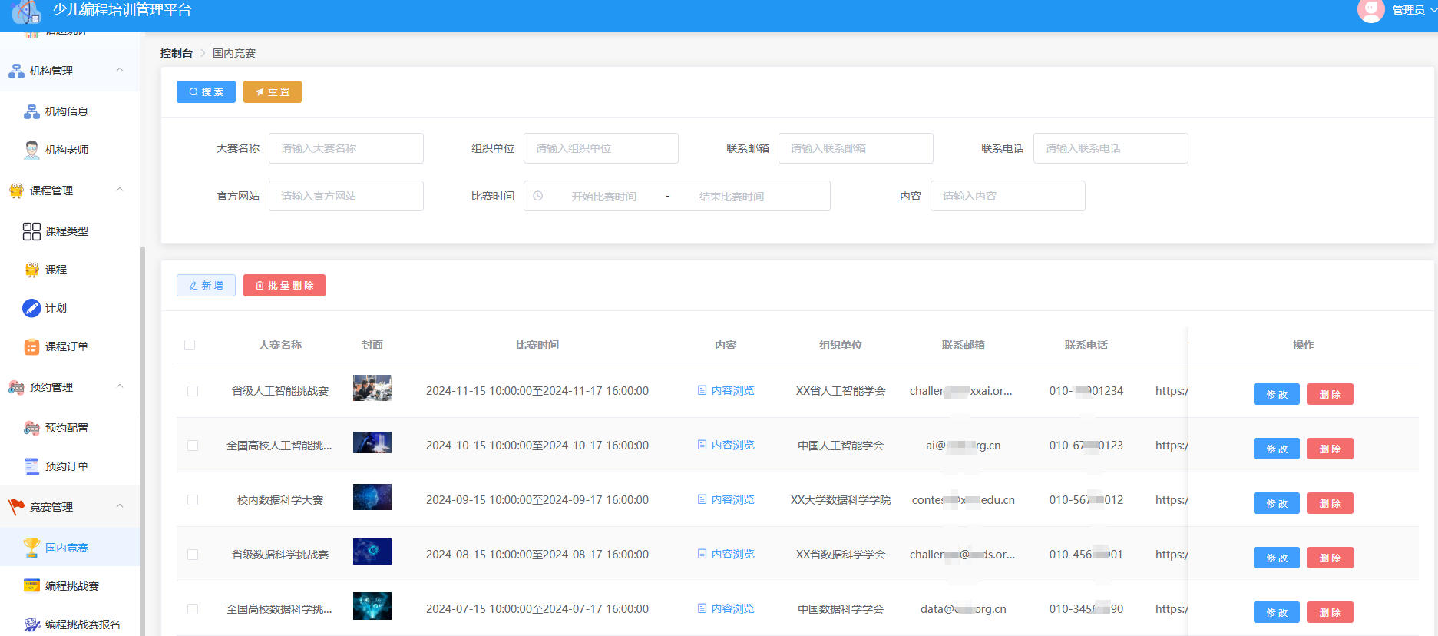The width and height of the screenshot is (1438, 636).
Task: Open the 课程类型 menu item
Action: (x=70, y=231)
